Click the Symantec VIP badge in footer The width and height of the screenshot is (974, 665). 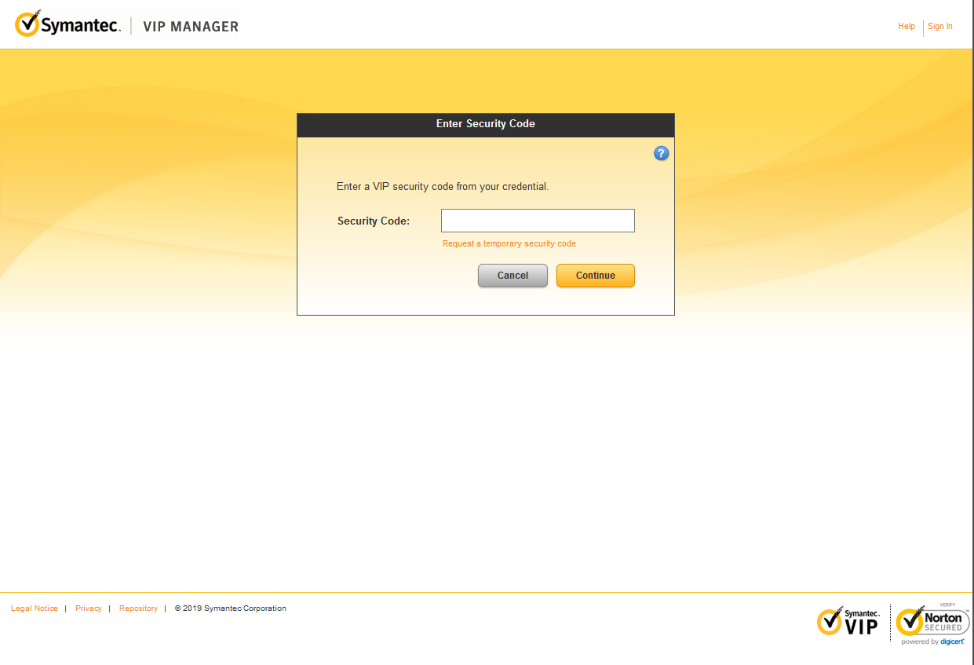point(848,621)
